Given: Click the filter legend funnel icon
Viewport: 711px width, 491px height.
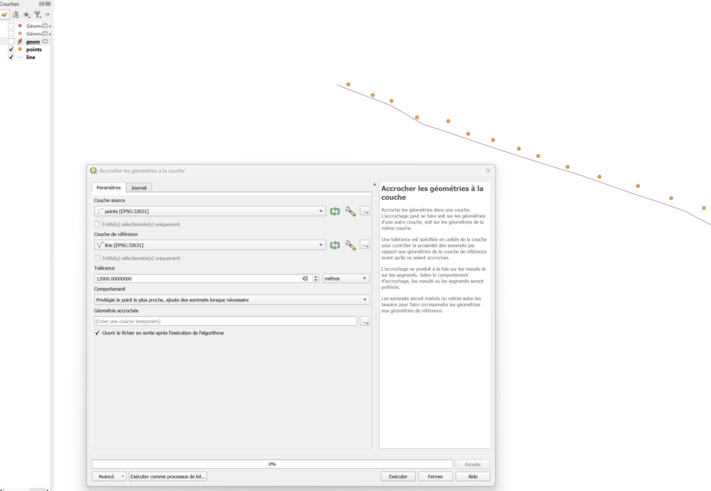Looking at the screenshot, I should (37, 15).
